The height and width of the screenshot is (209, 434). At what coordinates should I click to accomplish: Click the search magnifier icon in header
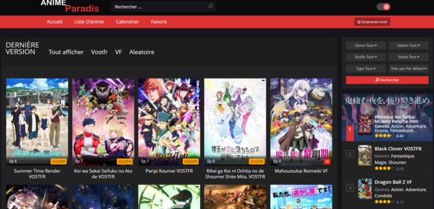click(x=211, y=6)
